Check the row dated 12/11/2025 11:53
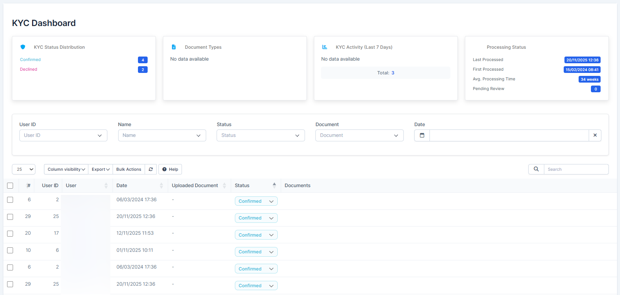The image size is (620, 295). coord(10,234)
